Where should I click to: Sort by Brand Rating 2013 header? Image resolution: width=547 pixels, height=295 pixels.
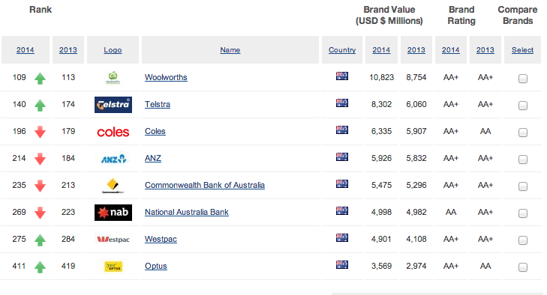485,50
